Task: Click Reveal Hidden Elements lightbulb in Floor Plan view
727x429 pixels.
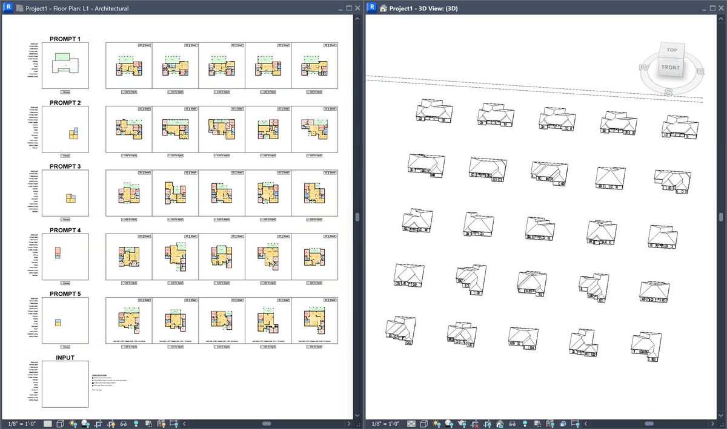Action: 136,424
